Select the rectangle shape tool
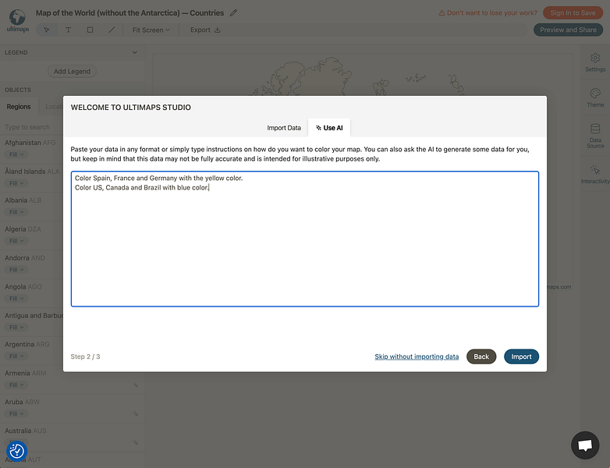 coord(90,30)
